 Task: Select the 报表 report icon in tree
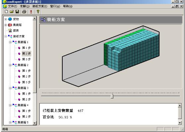click(x=10, y=31)
